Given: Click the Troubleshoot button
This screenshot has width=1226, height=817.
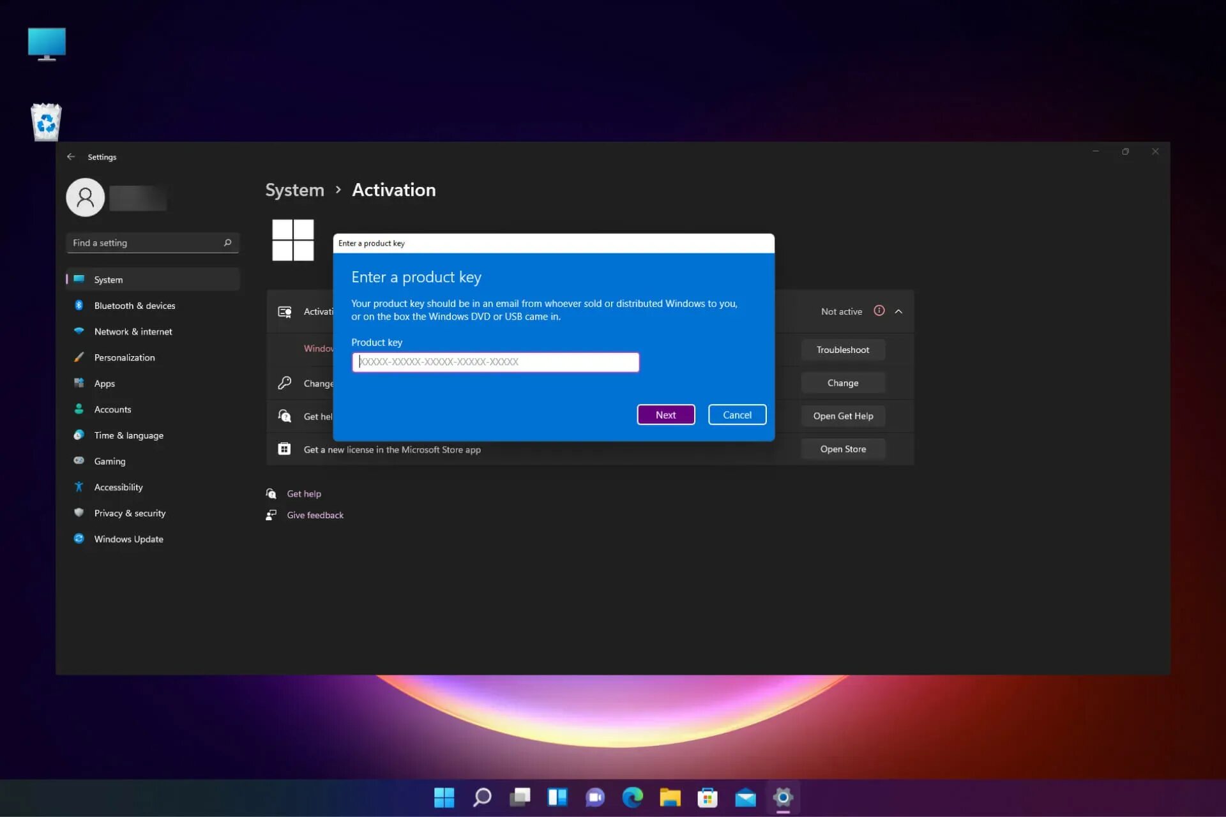Looking at the screenshot, I should pos(842,350).
